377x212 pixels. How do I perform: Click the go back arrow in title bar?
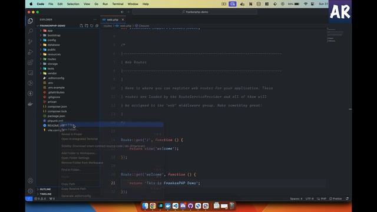pyautogui.click(x=123, y=12)
